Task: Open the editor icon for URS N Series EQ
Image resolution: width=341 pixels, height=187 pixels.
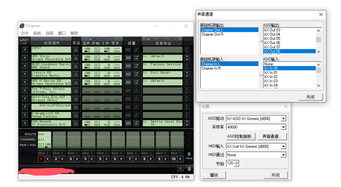Action: (x=128, y=82)
